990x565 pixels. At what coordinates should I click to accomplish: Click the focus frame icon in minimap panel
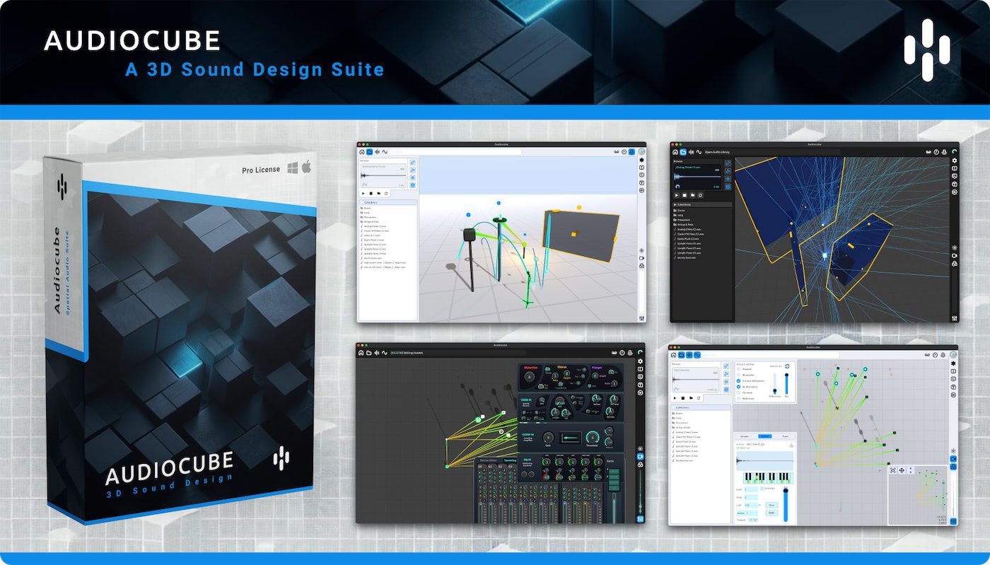coord(892,470)
